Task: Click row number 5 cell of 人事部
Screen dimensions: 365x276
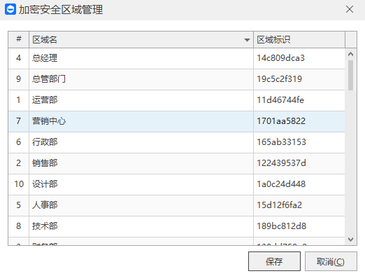Action: pyautogui.click(x=19, y=205)
